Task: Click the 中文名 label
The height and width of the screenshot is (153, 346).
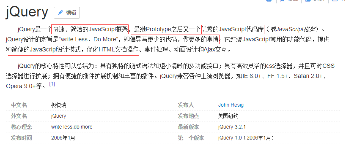Action: pos(19,105)
